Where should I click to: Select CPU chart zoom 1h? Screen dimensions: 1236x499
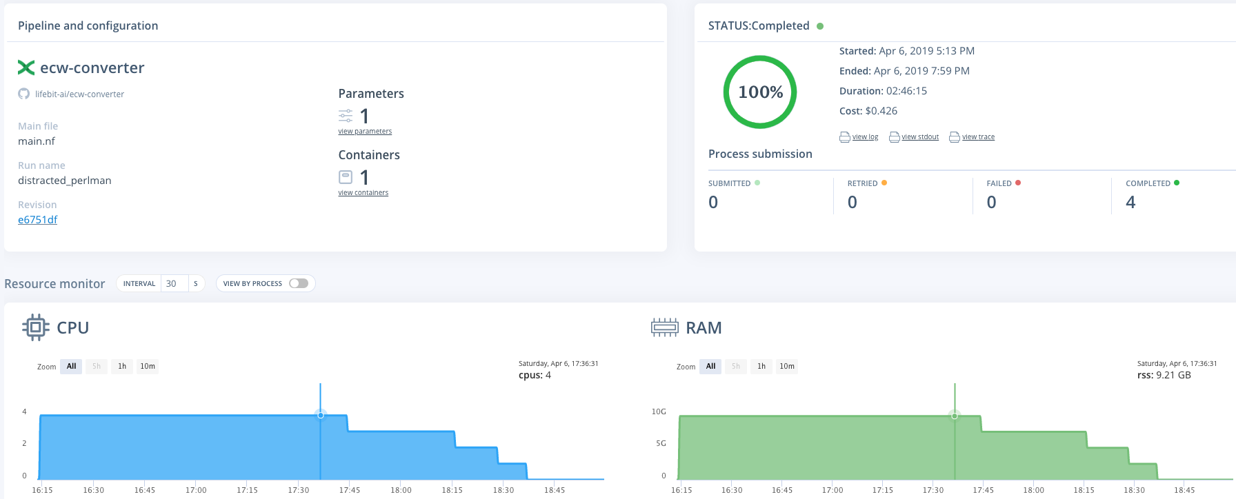tap(122, 367)
